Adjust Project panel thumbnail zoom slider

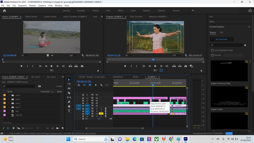coord(23,128)
